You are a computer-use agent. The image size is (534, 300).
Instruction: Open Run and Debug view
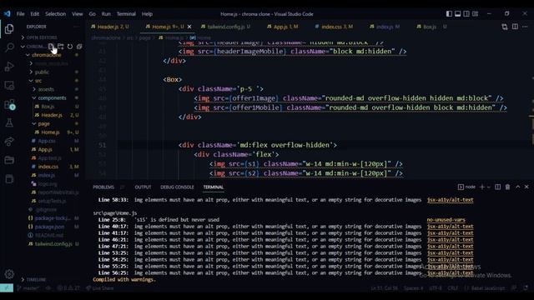(9, 66)
